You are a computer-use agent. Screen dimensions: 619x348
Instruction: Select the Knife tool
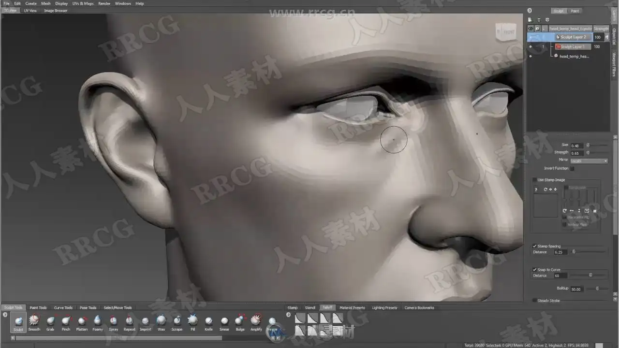208,322
